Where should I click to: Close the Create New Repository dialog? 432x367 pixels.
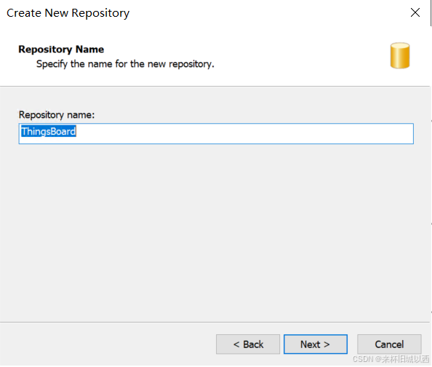tap(415, 12)
